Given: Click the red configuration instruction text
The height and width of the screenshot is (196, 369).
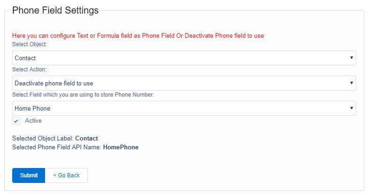Looking at the screenshot, I should coord(138,35).
